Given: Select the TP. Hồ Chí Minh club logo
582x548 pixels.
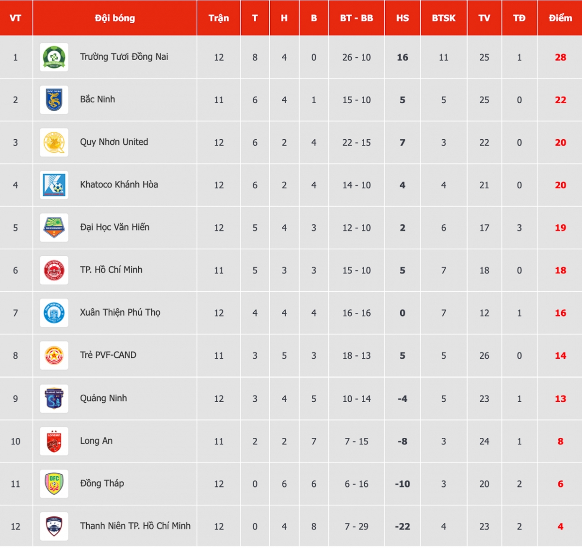Looking at the screenshot, I should pos(54,271).
